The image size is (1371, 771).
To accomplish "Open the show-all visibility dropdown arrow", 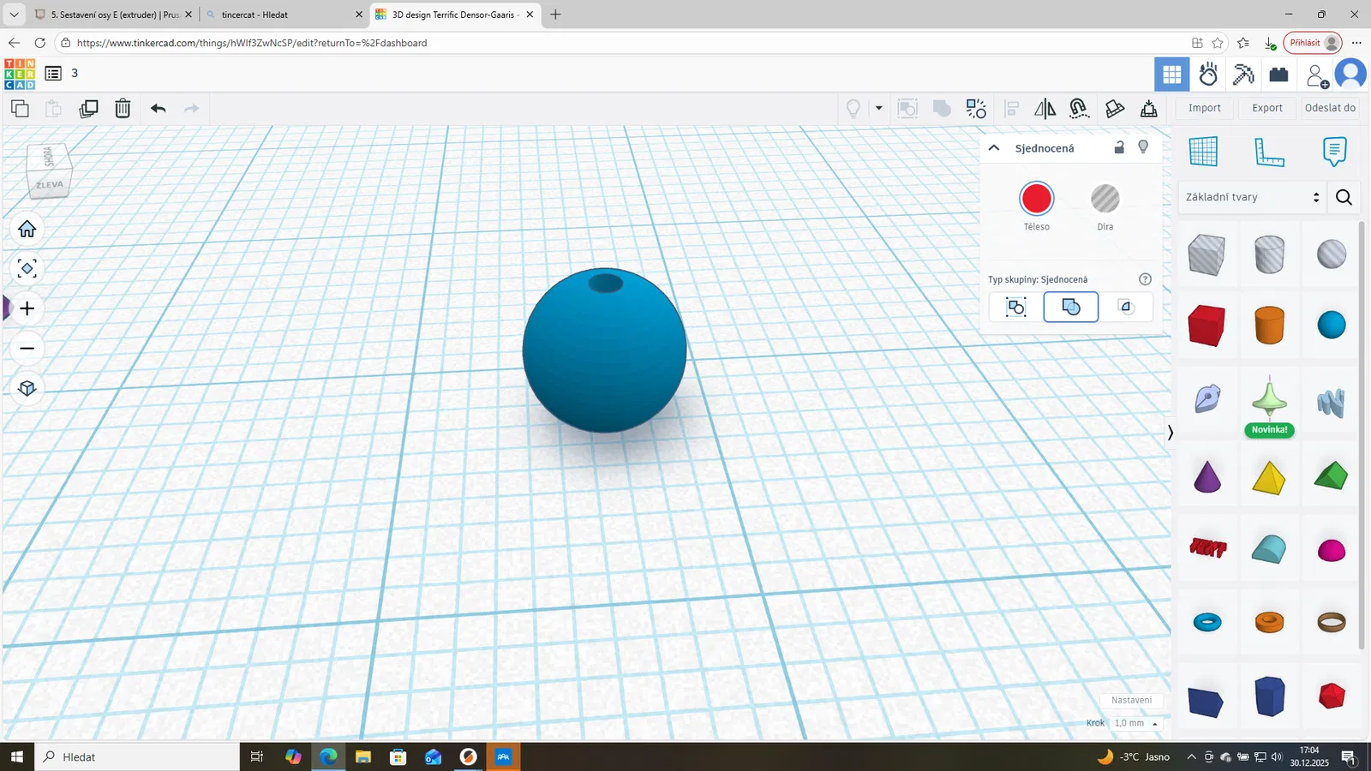I will 878,108.
